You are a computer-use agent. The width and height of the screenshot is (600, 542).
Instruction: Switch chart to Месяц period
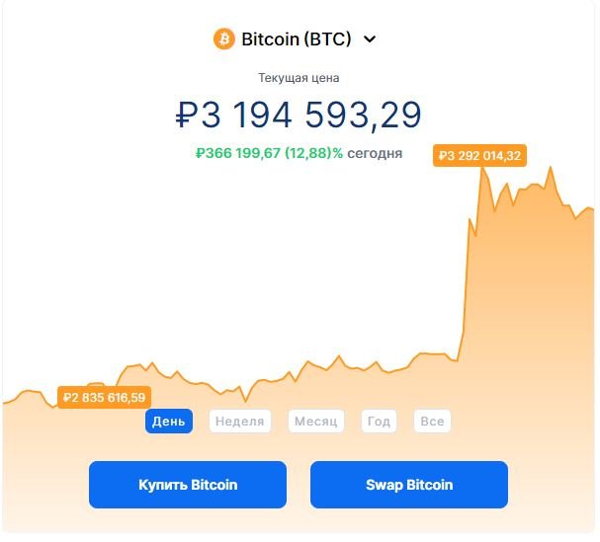click(316, 422)
